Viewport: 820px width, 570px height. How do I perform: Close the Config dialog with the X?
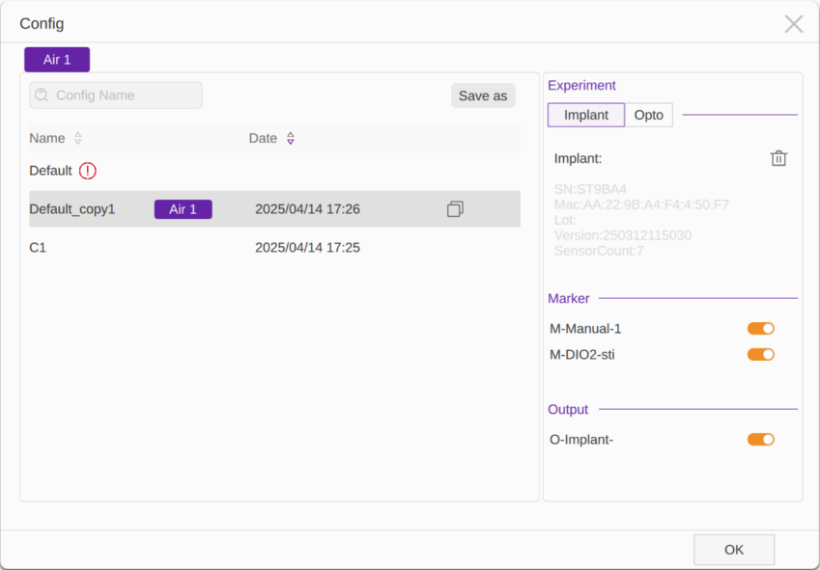click(x=793, y=23)
